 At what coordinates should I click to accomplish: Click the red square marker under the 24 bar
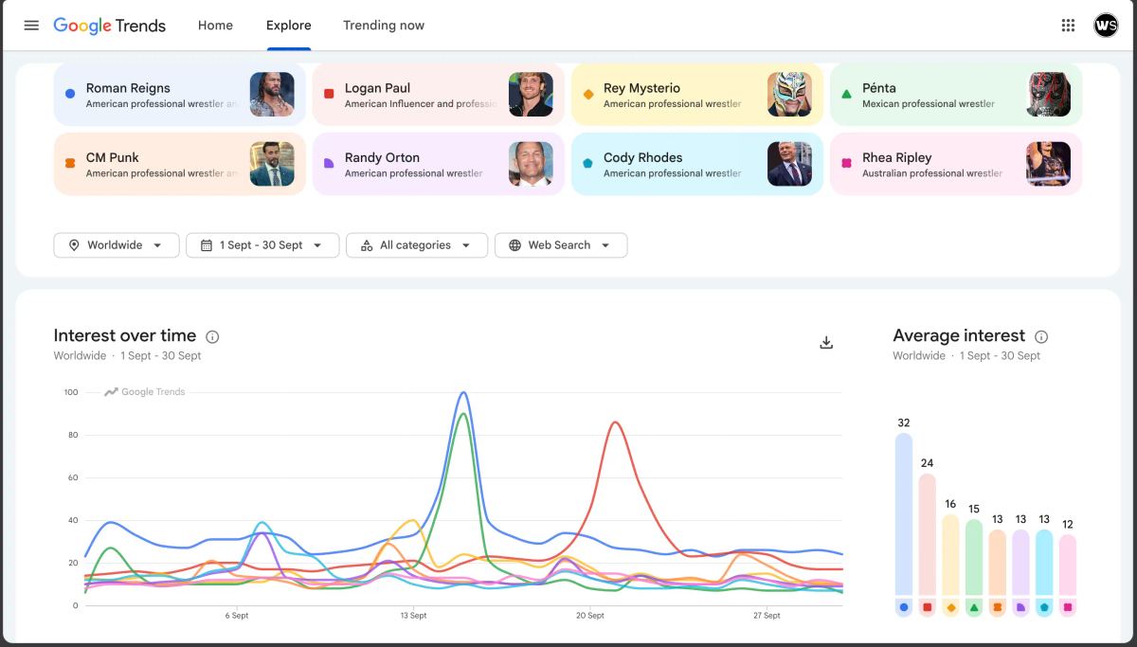click(x=928, y=607)
